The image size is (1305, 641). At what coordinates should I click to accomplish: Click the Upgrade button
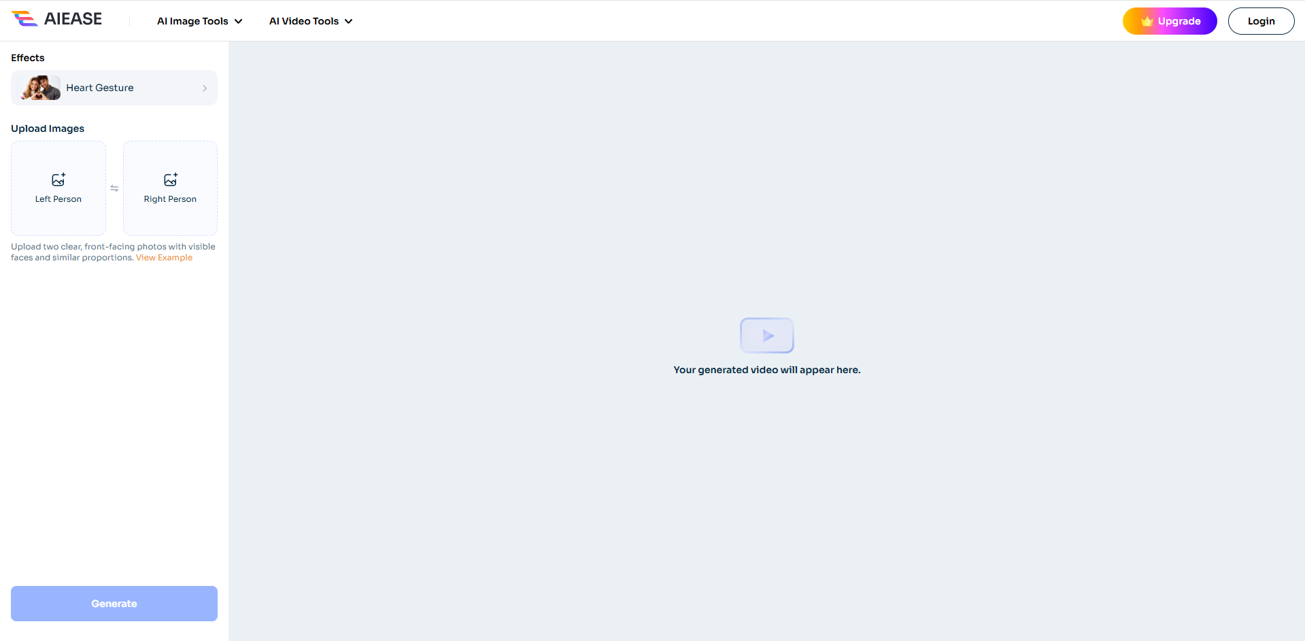click(x=1170, y=21)
